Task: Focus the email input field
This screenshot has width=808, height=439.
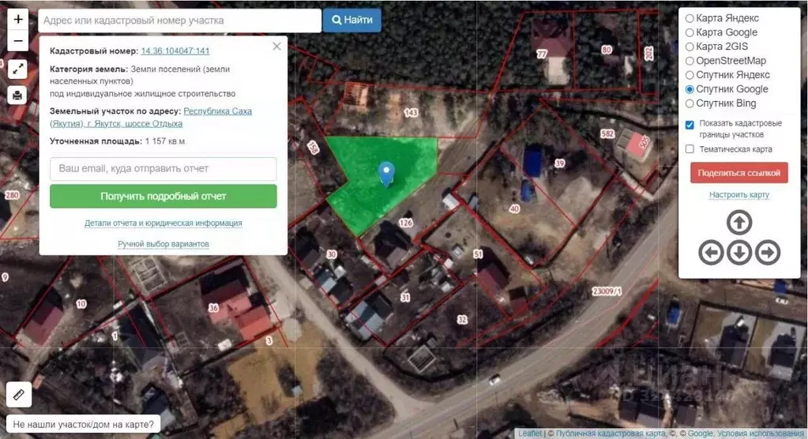Action: click(163, 169)
